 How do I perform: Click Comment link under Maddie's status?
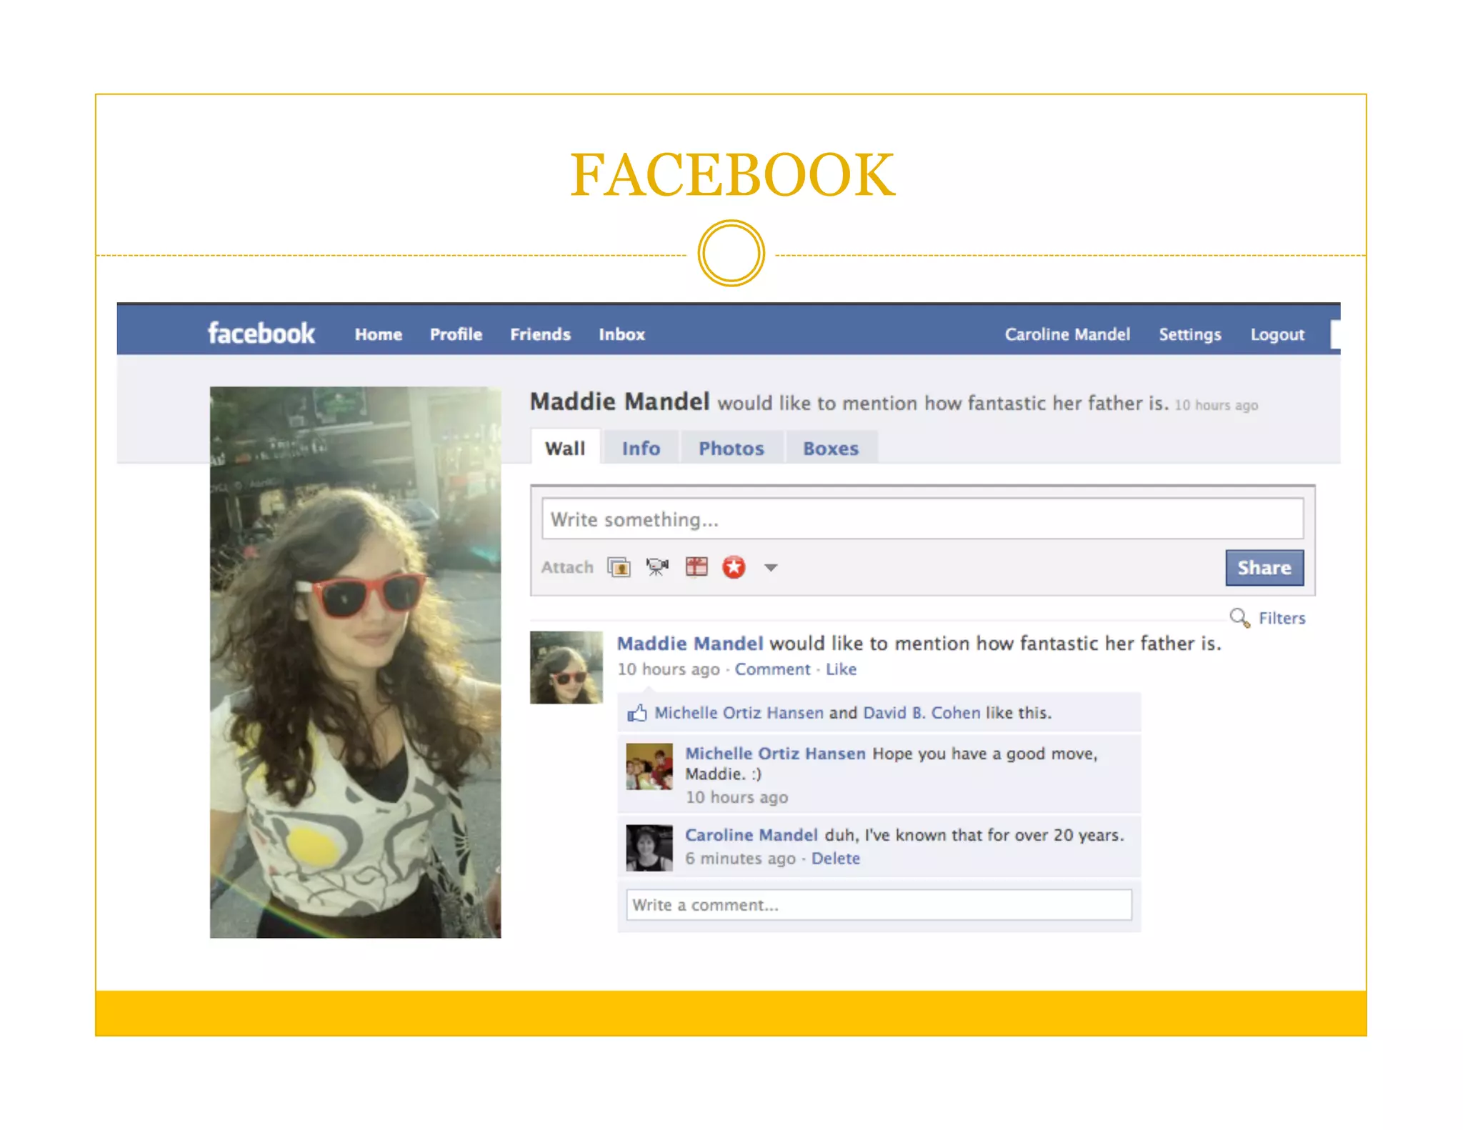(x=773, y=669)
